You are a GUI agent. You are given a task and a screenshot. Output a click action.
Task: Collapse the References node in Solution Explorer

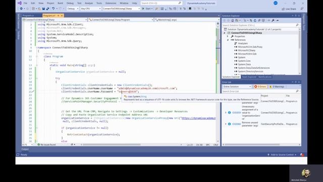pyautogui.click(x=228, y=40)
